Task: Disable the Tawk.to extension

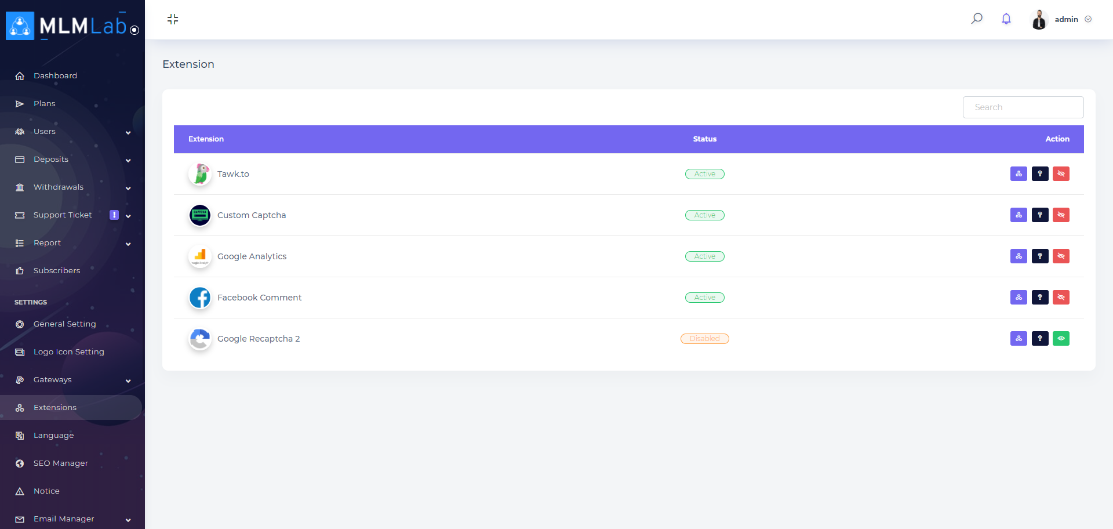Action: (1061, 174)
